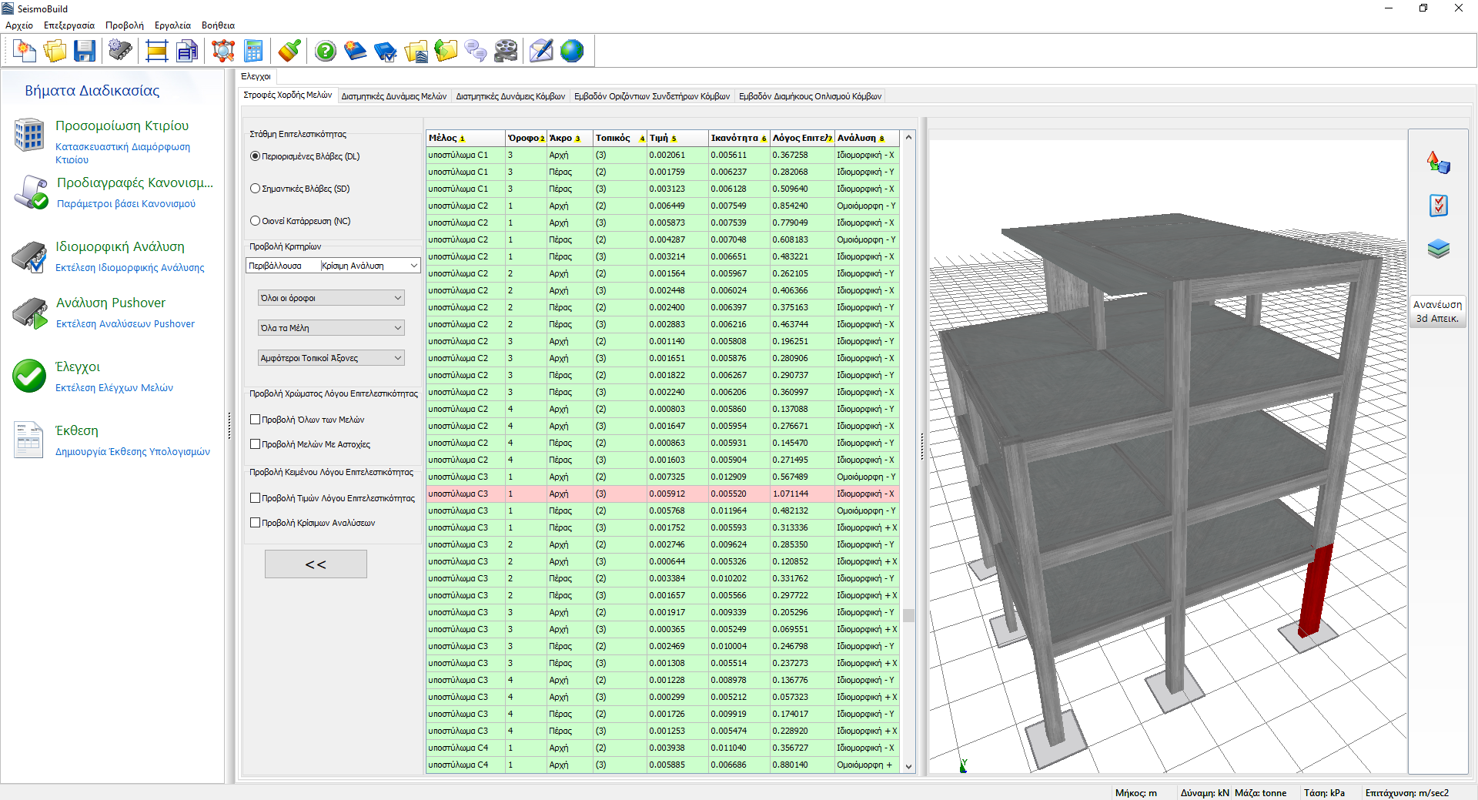Click the calculator icon in toolbar
Image resolution: width=1478 pixels, height=800 pixels.
point(253,51)
